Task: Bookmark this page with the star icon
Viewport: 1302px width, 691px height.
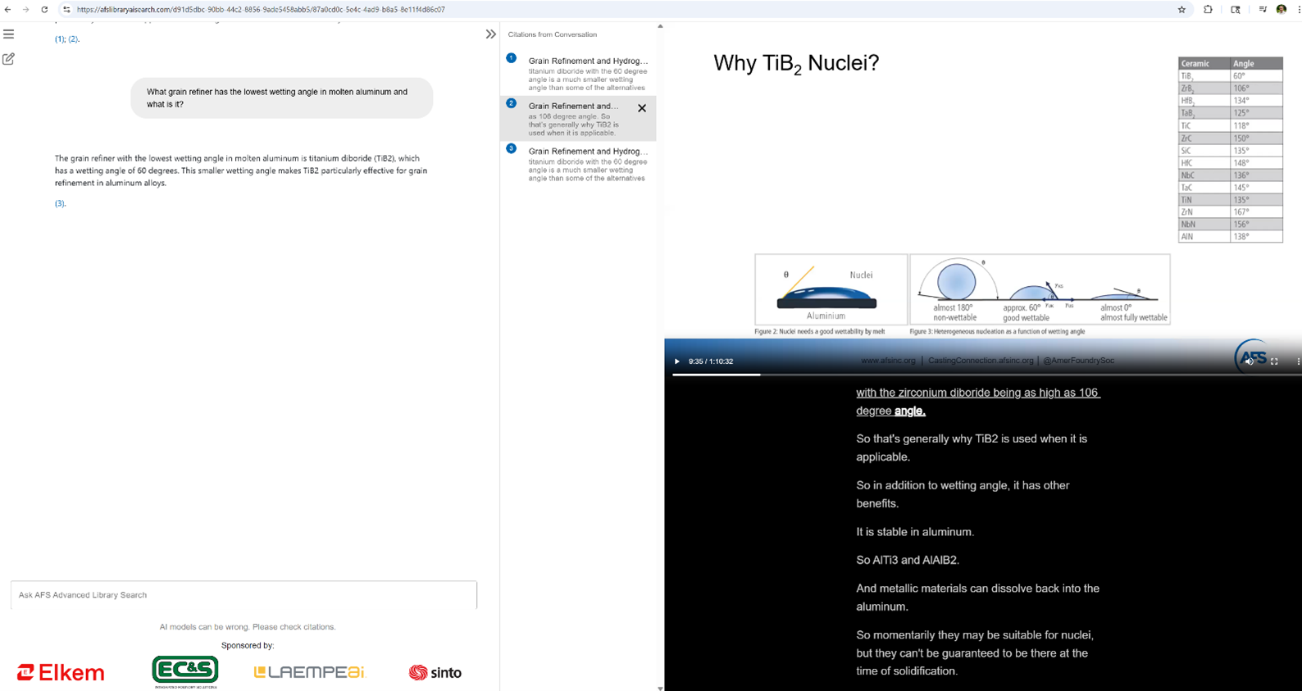Action: [1181, 10]
